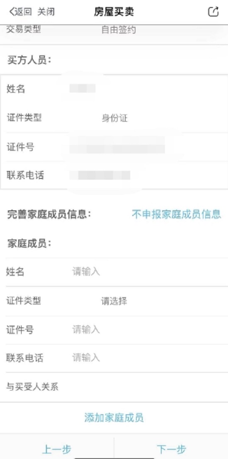Screen dimensions: 228x459
Task: Open the family member 证件类型 selector
Action: click(117, 301)
